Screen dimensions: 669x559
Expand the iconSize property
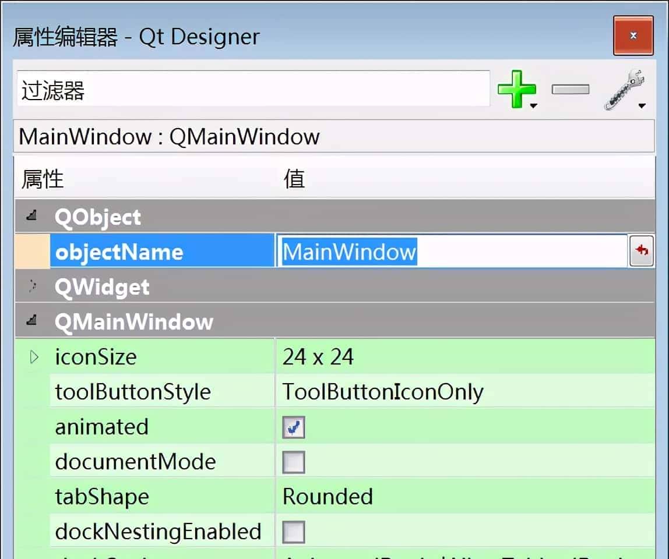(33, 356)
